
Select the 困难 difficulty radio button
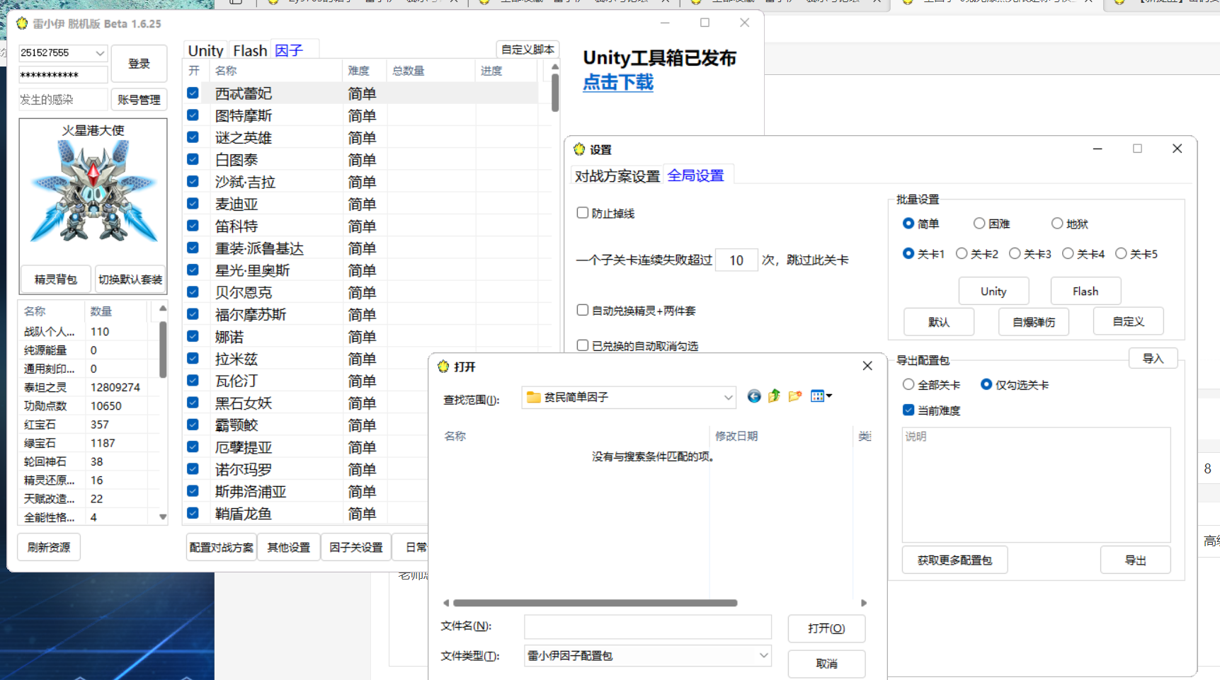[x=979, y=223]
